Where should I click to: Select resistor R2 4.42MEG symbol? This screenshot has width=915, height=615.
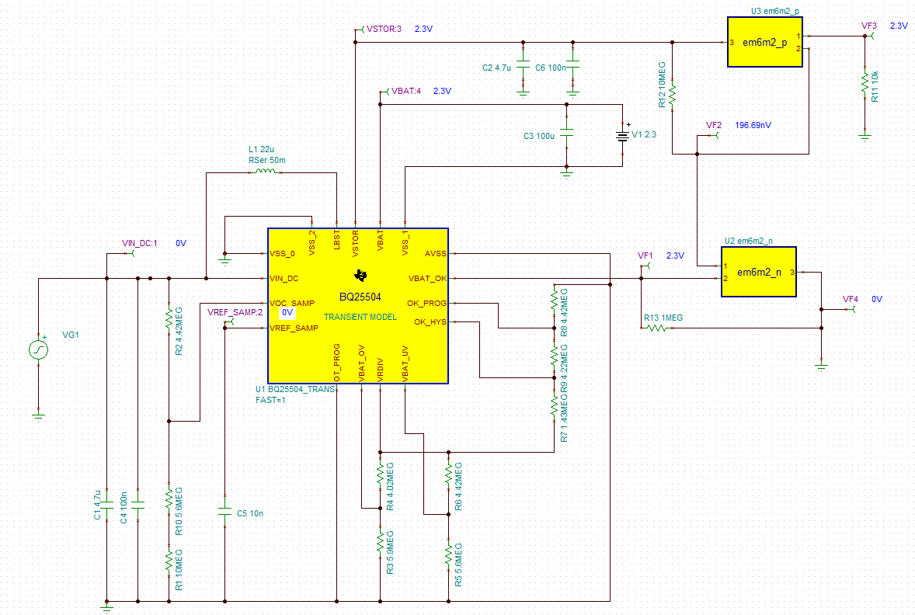click(x=169, y=320)
